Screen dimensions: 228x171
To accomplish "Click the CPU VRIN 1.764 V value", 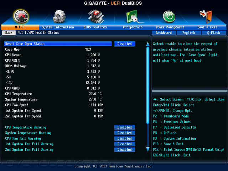I will click(93, 60).
